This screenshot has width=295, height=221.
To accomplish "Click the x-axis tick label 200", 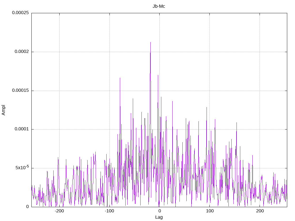I will tap(260, 211).
